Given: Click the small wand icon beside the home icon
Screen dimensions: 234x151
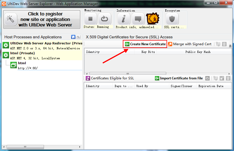Looking at the screenshot, I should point(78,37).
